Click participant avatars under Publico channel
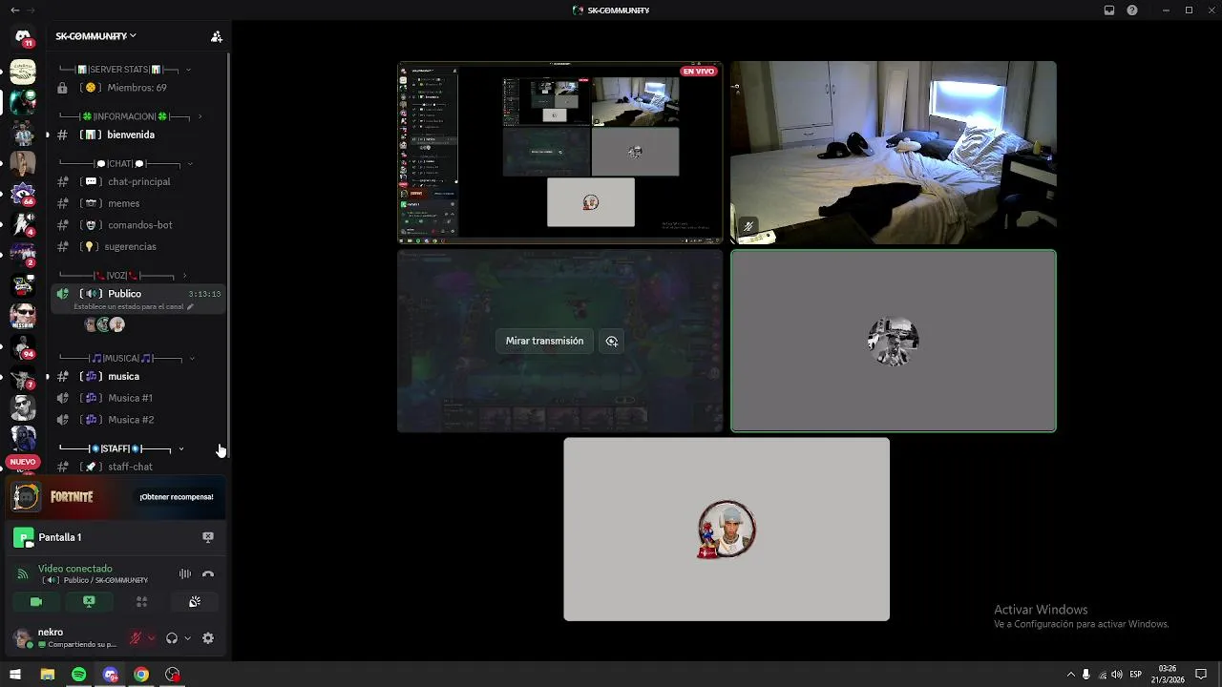The width and height of the screenshot is (1222, 687). click(x=105, y=324)
